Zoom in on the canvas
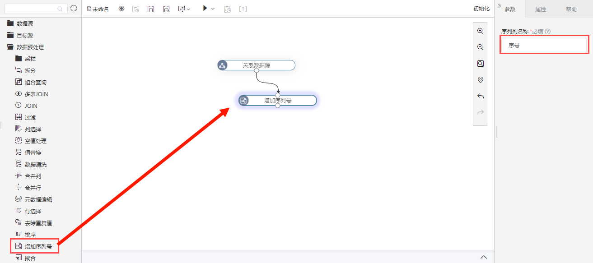The image size is (593, 263). click(480, 31)
